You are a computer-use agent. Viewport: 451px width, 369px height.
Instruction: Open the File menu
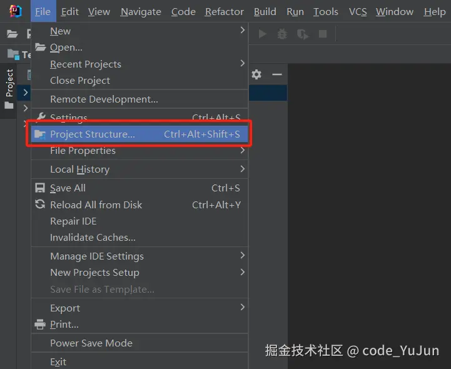[x=43, y=11]
